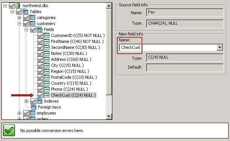This screenshot has height=141, width=230.
Task: Select Notes (C(30) NULL ) row
Action: pyautogui.click(x=69, y=53)
